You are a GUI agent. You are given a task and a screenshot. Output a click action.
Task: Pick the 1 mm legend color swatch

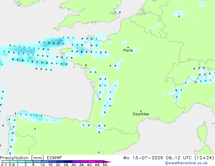tap(21, 162)
